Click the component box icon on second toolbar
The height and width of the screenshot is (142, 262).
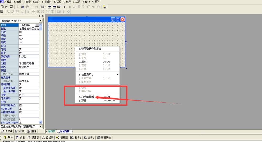2,12
